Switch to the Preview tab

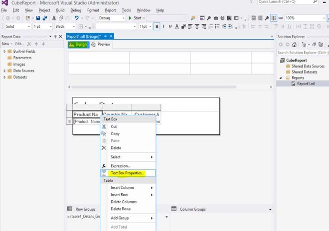(102, 44)
